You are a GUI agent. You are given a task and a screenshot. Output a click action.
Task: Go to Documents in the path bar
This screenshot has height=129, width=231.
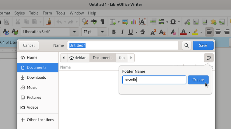coord(103,58)
